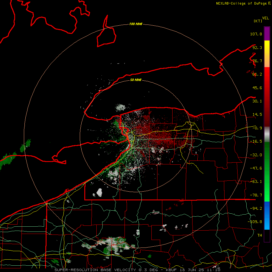This screenshot has height=272, width=272.
Task: Click the 92.3 velocity scale value
Action: pyautogui.click(x=257, y=47)
